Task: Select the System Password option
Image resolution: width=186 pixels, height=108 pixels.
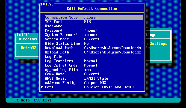Action: pyautogui.click(x=94, y=35)
